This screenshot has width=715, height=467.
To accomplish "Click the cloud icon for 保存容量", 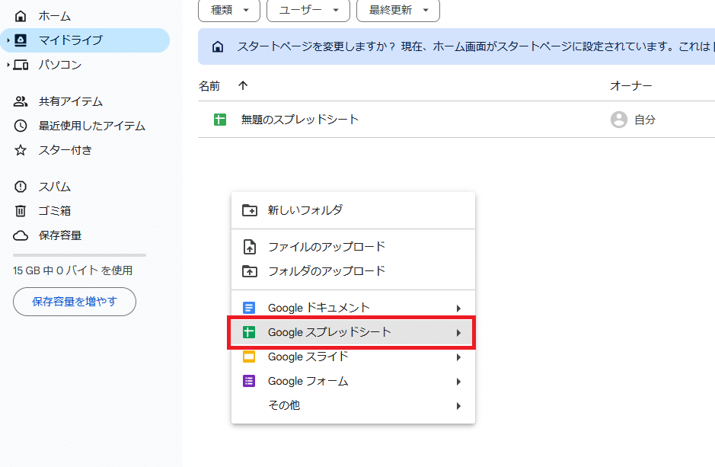I will [21, 235].
